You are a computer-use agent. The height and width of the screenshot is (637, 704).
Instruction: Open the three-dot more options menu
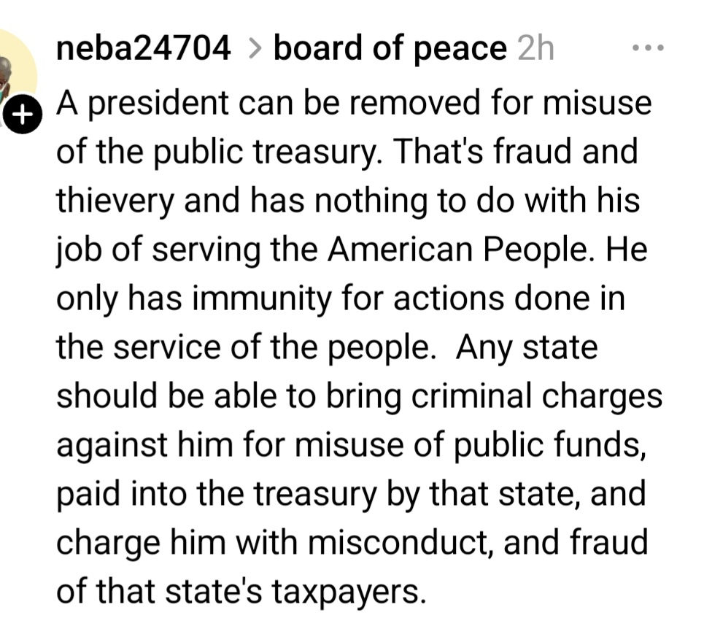point(648,50)
